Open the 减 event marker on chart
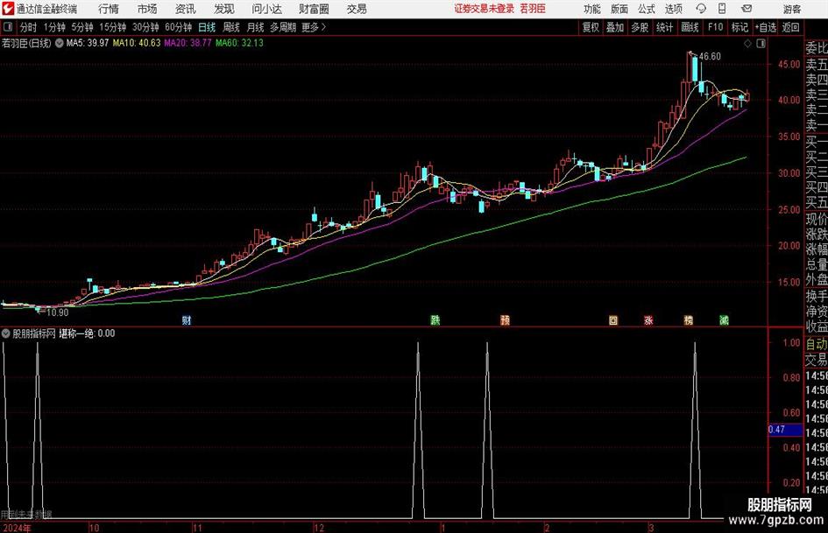The height and width of the screenshot is (533, 828). click(x=724, y=319)
